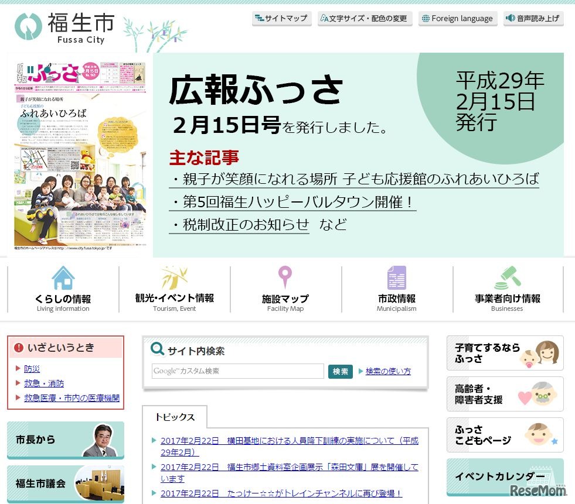Open the サイトマップ menu

coord(282,18)
